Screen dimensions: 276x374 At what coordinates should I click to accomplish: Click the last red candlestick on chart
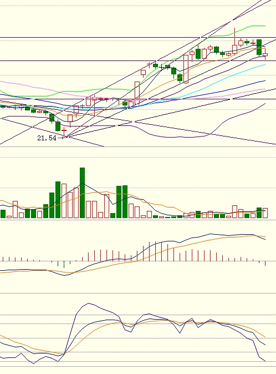point(265,55)
